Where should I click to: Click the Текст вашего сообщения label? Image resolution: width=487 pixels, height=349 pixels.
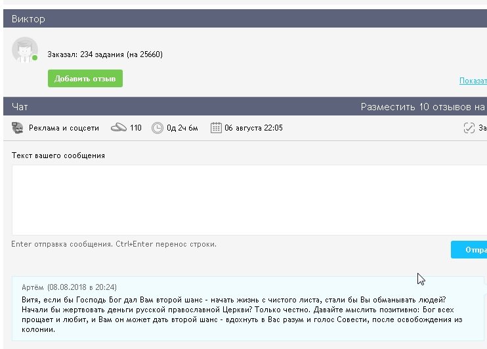coord(58,155)
